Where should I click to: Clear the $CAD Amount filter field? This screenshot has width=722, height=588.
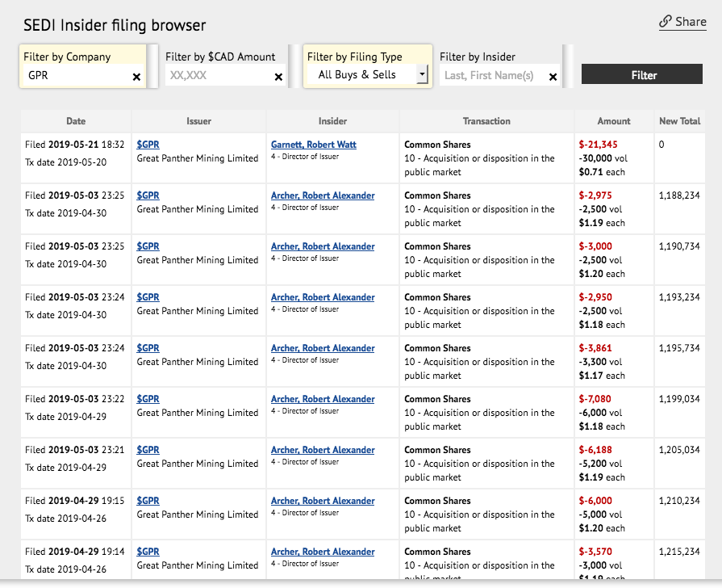tap(278, 77)
